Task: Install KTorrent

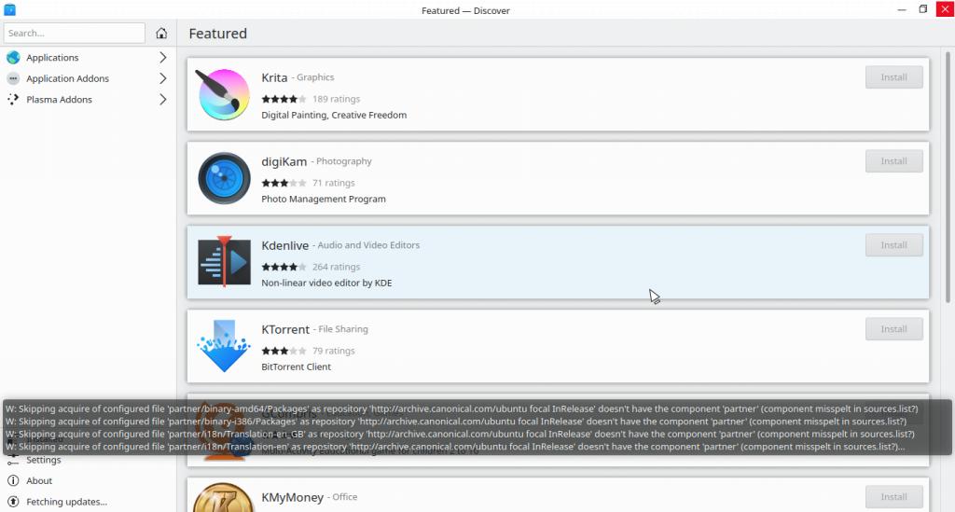Action: click(x=893, y=329)
